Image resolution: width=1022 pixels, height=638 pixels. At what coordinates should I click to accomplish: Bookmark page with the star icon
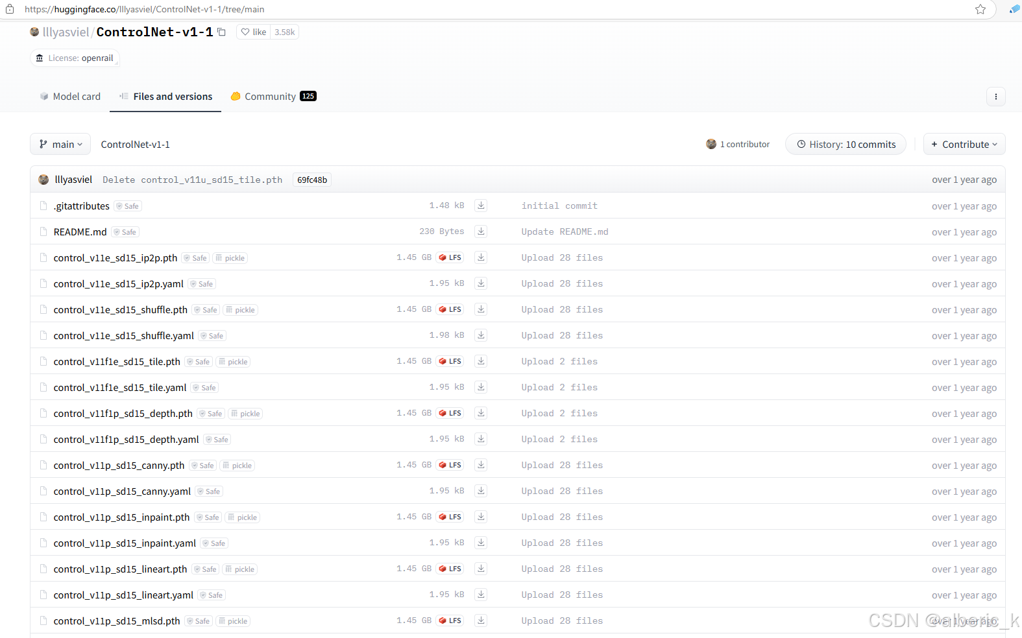click(x=980, y=9)
